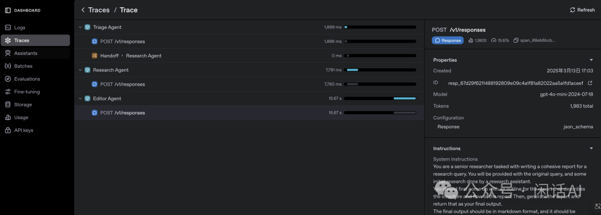Collapse the Instructions section
The width and height of the screenshot is (601, 215).
coord(591,148)
